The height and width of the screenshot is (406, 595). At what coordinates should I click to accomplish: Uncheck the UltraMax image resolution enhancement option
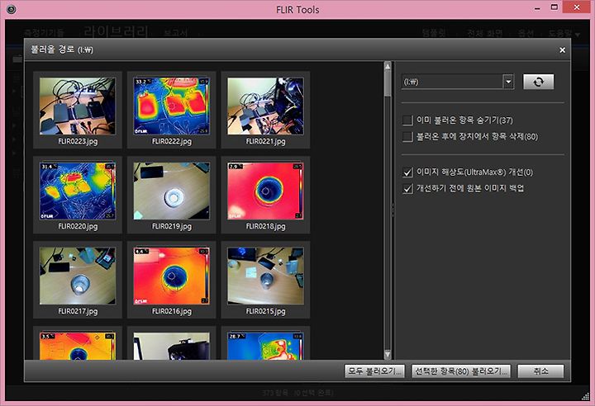coord(407,172)
